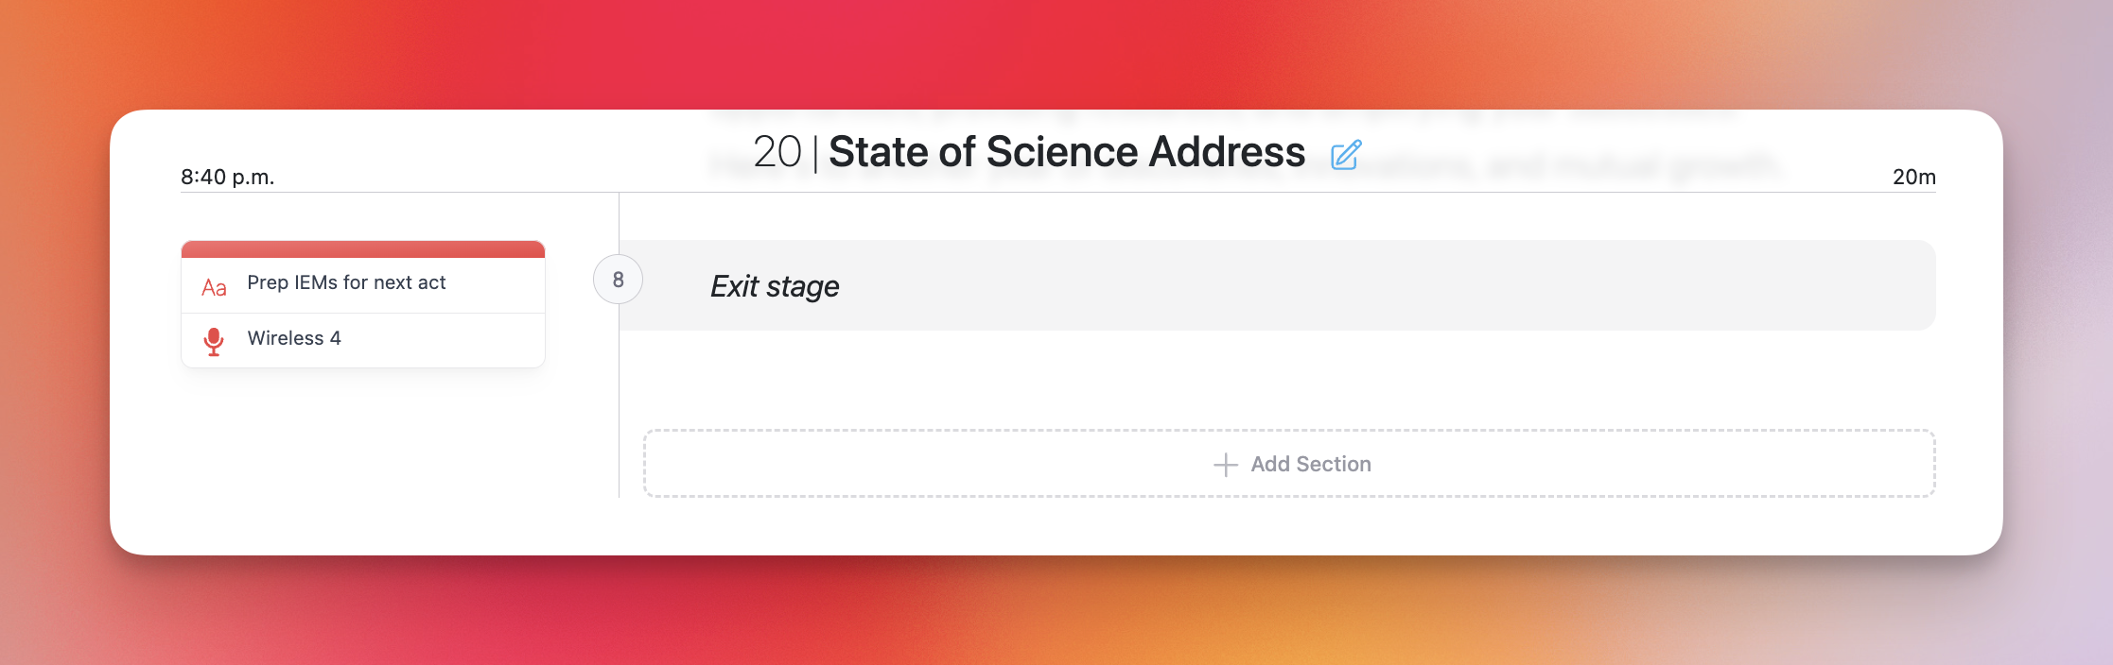Click the plus icon in Add Section
2113x665 pixels.
[1225, 465]
